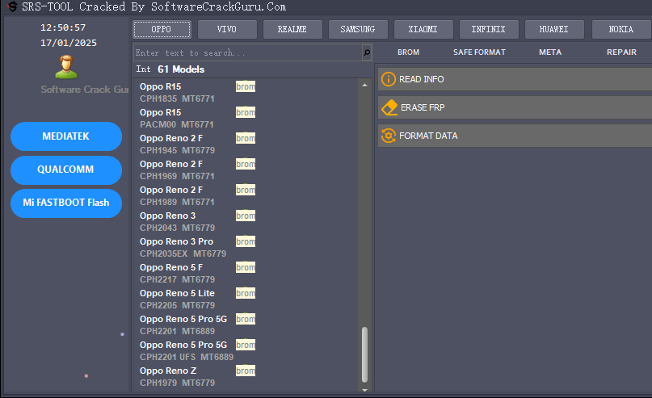Open the SAFE FORMAT tab
The width and height of the screenshot is (652, 398).
[x=479, y=52]
